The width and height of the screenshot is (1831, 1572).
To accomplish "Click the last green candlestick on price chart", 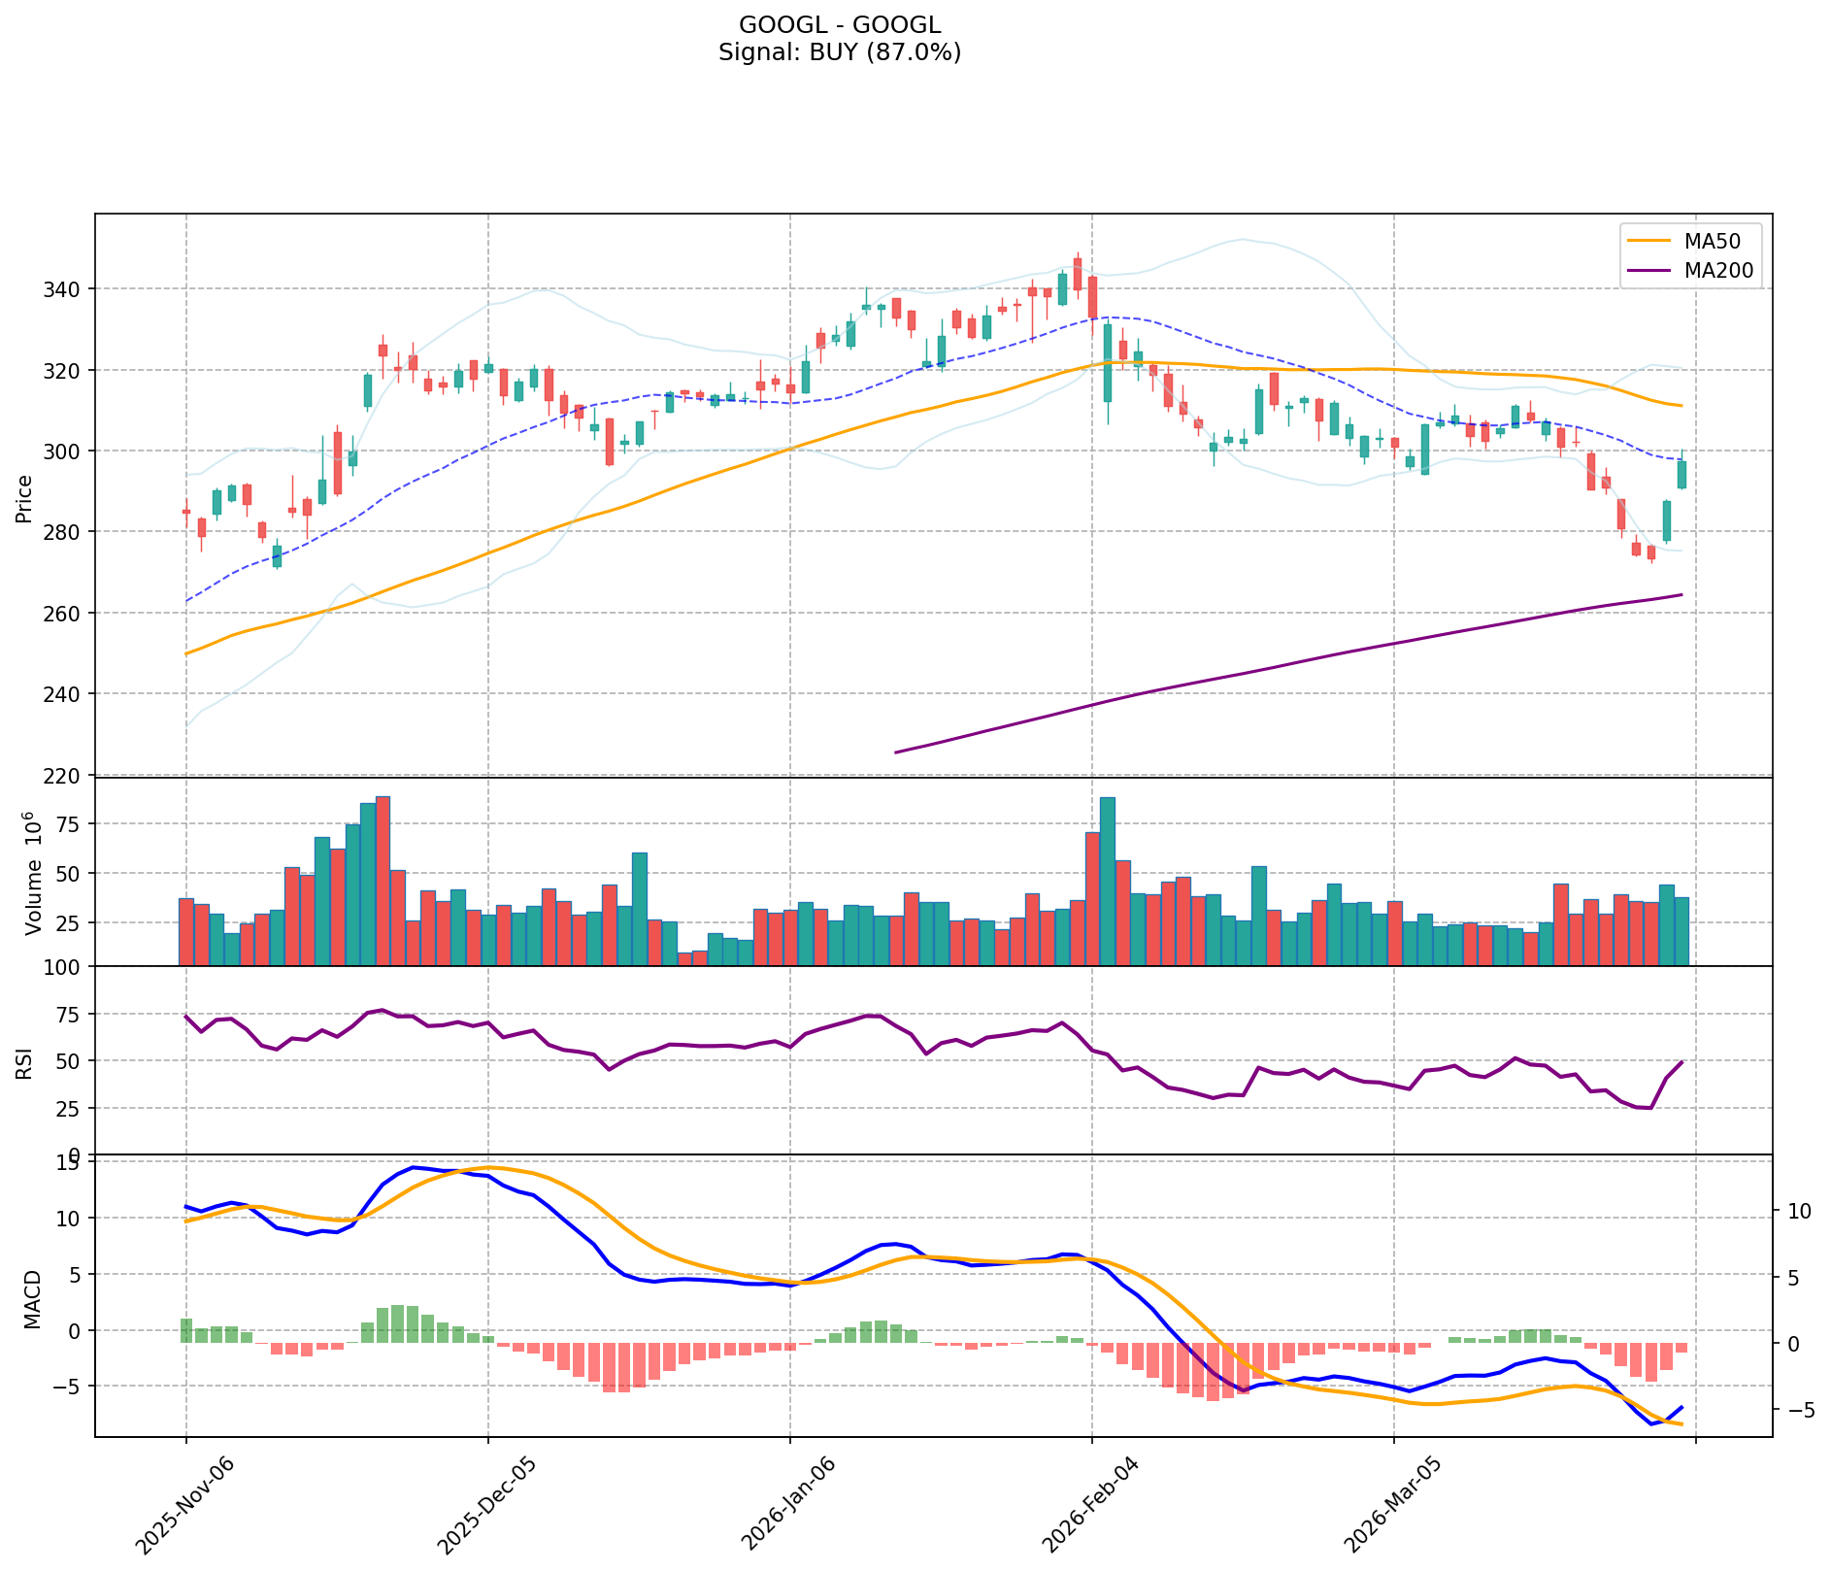I will click(x=1681, y=475).
